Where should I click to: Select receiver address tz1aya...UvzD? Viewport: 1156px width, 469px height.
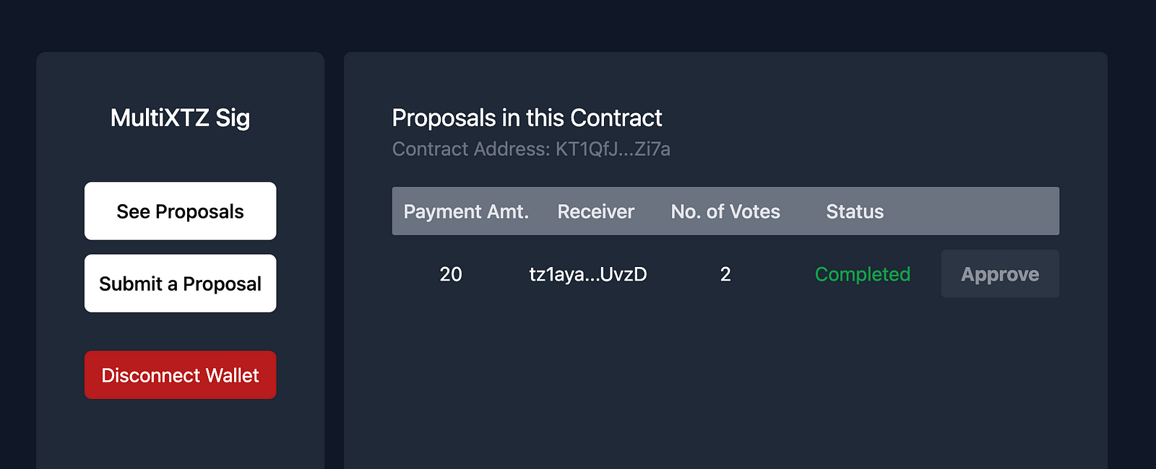point(588,274)
